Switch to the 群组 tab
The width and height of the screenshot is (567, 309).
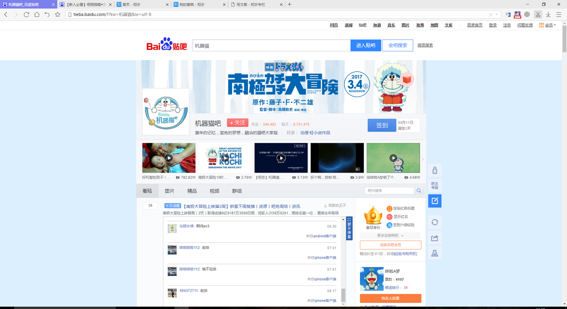(x=237, y=191)
